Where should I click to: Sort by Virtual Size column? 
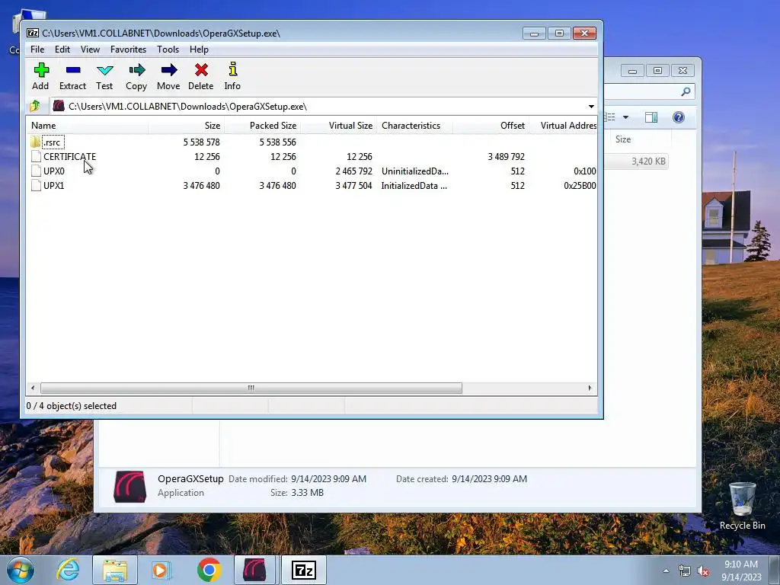pos(338,126)
